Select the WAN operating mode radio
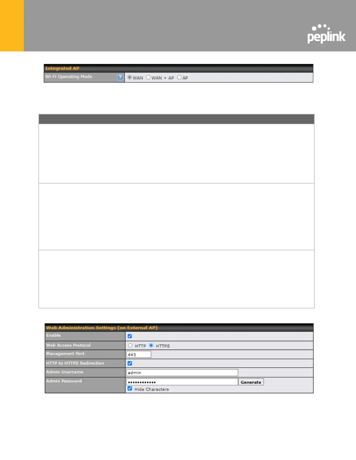The width and height of the screenshot is (356, 460). 130,77
